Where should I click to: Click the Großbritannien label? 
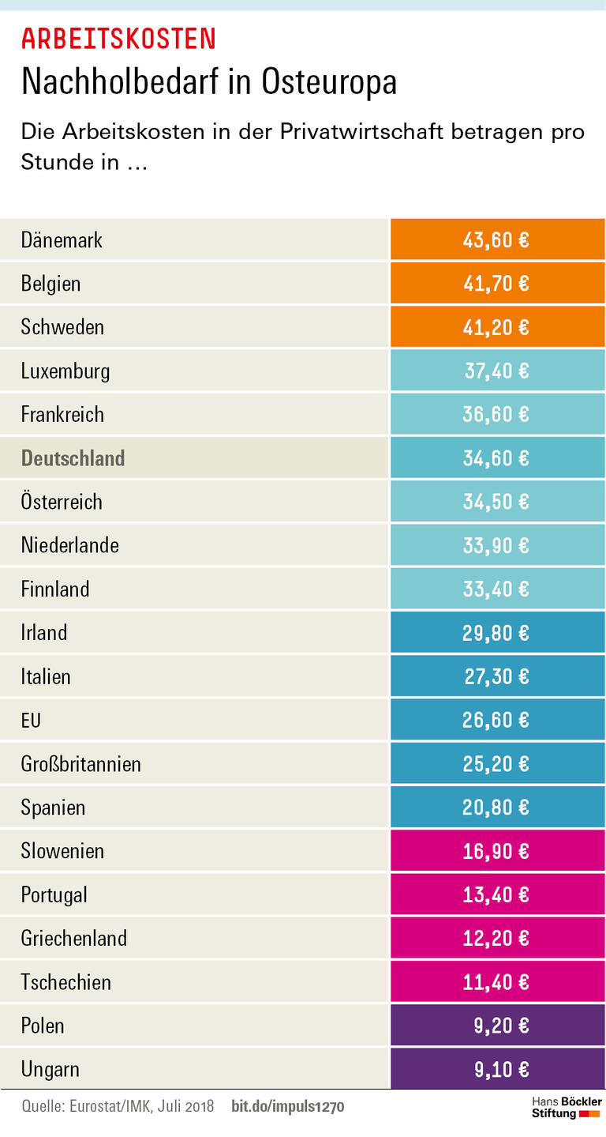point(80,764)
